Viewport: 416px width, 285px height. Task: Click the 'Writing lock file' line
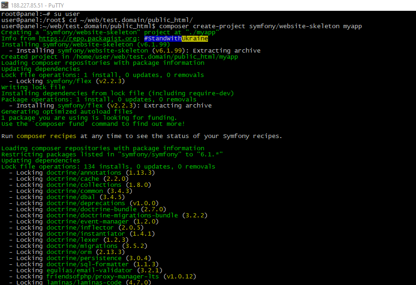point(33,87)
